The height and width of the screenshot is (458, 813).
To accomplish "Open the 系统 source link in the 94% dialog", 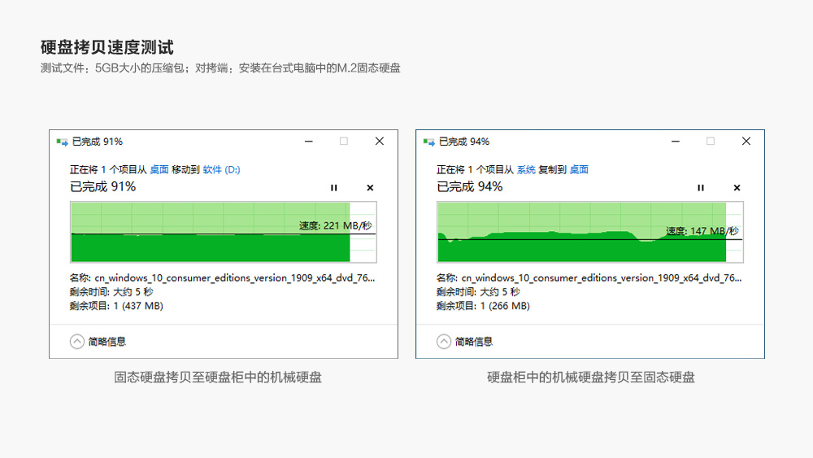I will pos(526,169).
